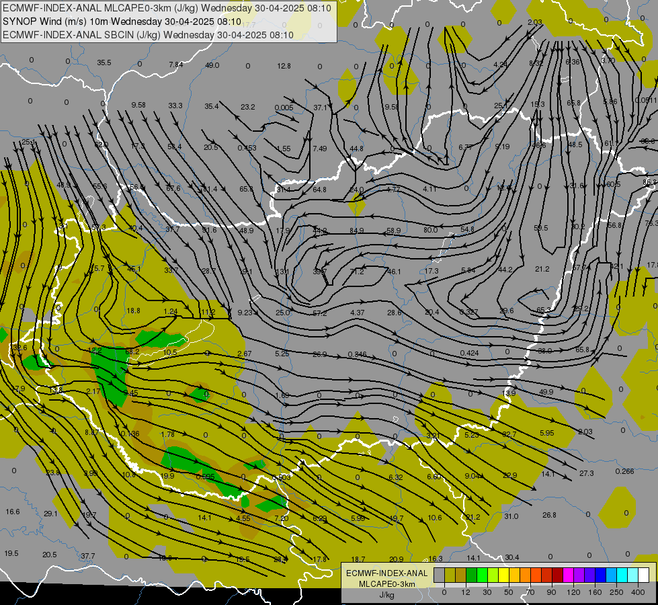Click the 68.2 value near the green patch
This screenshot has width=658, height=605.
(x=132, y=352)
